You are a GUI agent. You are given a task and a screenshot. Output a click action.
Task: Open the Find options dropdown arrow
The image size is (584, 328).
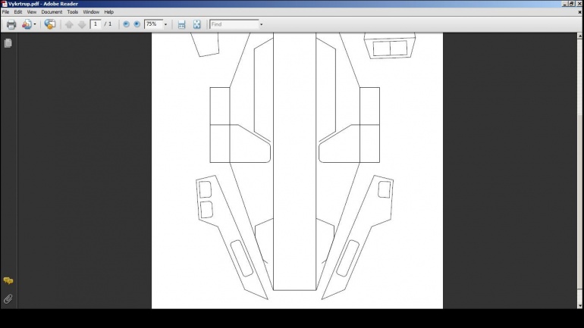point(261,24)
